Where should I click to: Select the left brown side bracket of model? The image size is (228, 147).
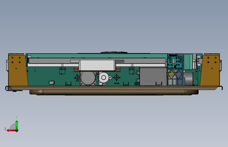tap(17, 70)
